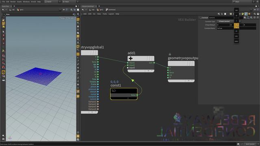Click the yellow-highlighted icon above the bottom two left toolbar icons

tap(4, 72)
